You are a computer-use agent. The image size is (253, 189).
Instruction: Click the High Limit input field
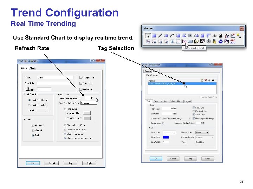click(170, 108)
